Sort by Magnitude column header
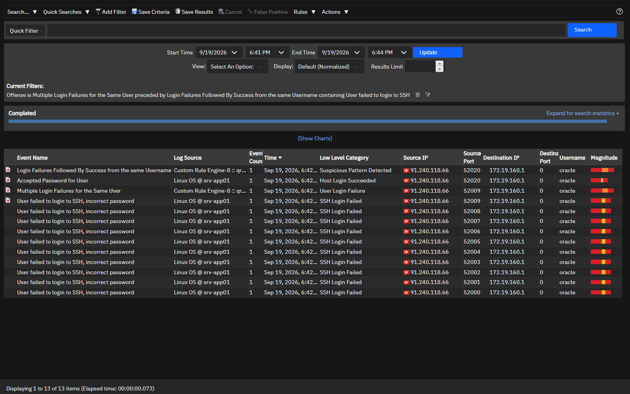Viewport: 630px width, 394px height. click(604, 158)
